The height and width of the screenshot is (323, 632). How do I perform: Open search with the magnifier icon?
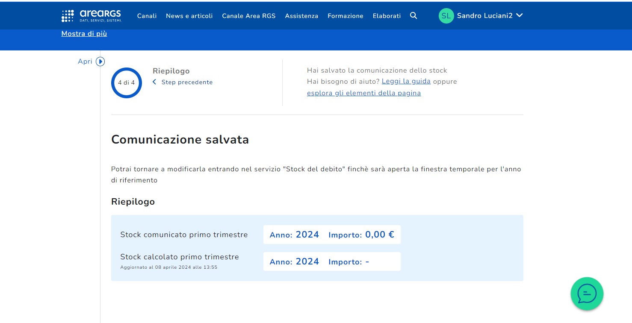[413, 16]
